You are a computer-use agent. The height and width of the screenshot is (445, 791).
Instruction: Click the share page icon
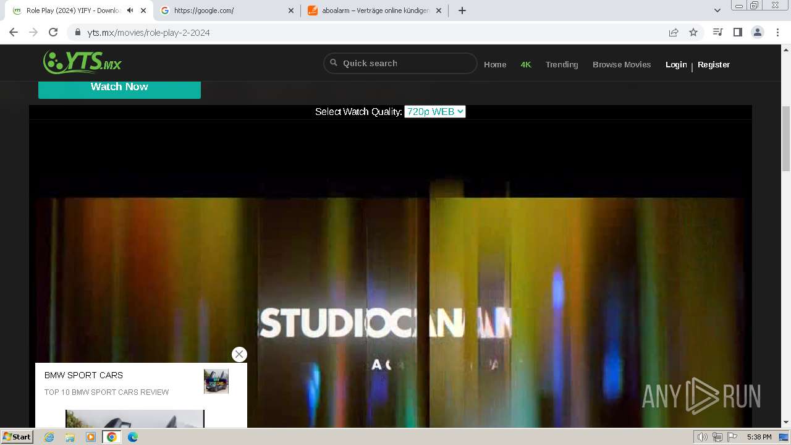(x=674, y=32)
